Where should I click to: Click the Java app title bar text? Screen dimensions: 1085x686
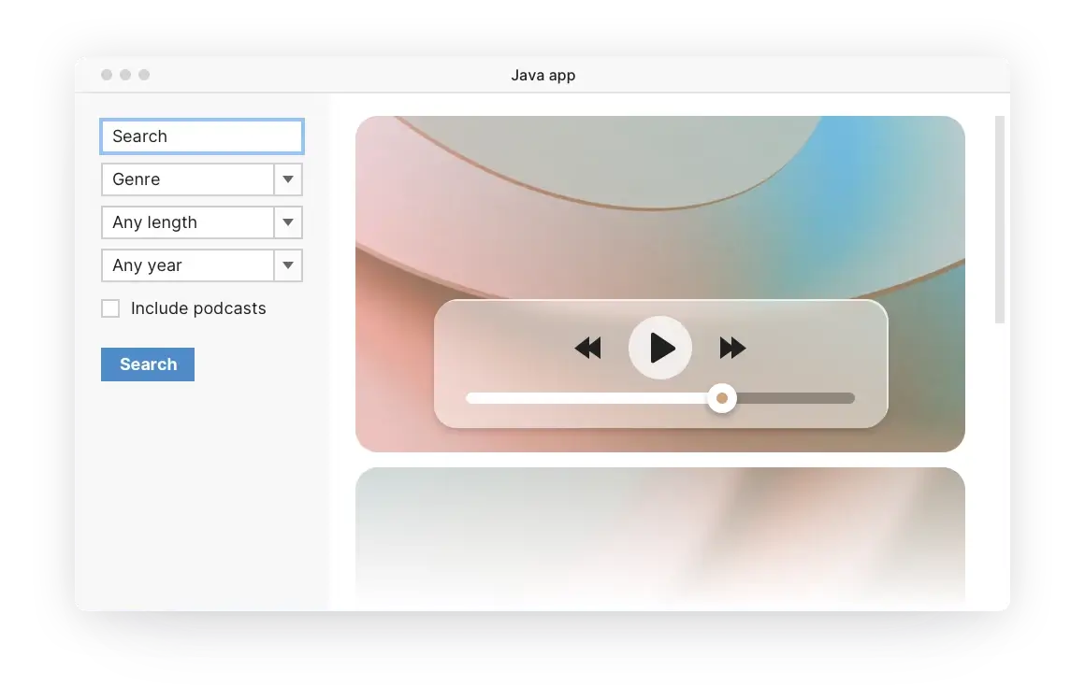click(x=543, y=75)
